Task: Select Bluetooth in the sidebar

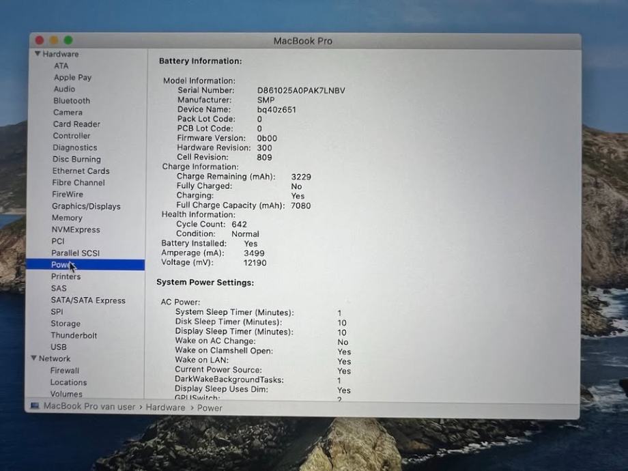Action: point(72,100)
